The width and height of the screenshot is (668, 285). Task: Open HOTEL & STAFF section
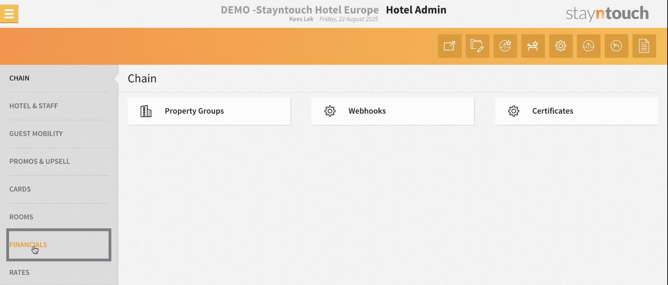click(x=33, y=106)
